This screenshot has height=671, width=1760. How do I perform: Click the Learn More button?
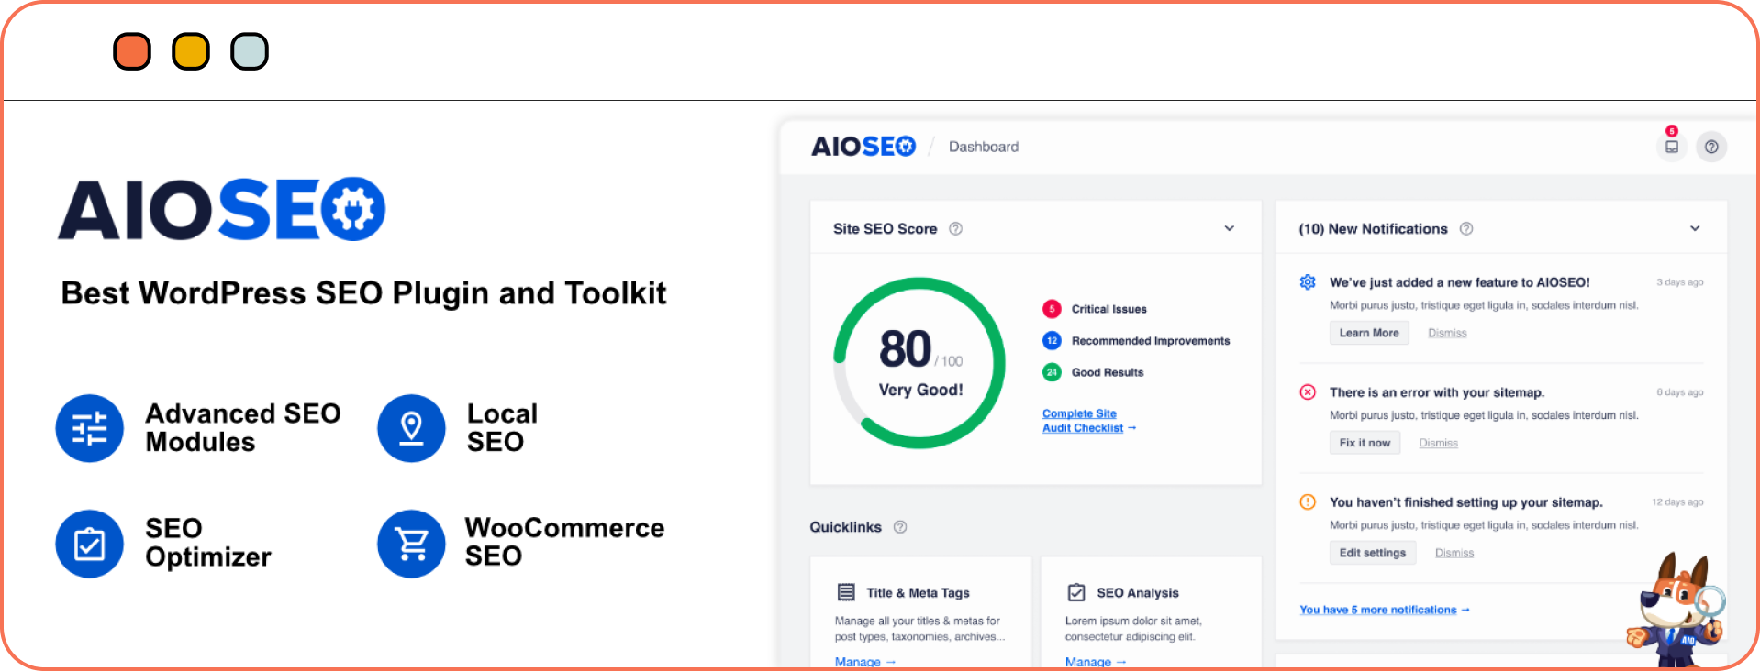pyautogui.click(x=1369, y=333)
